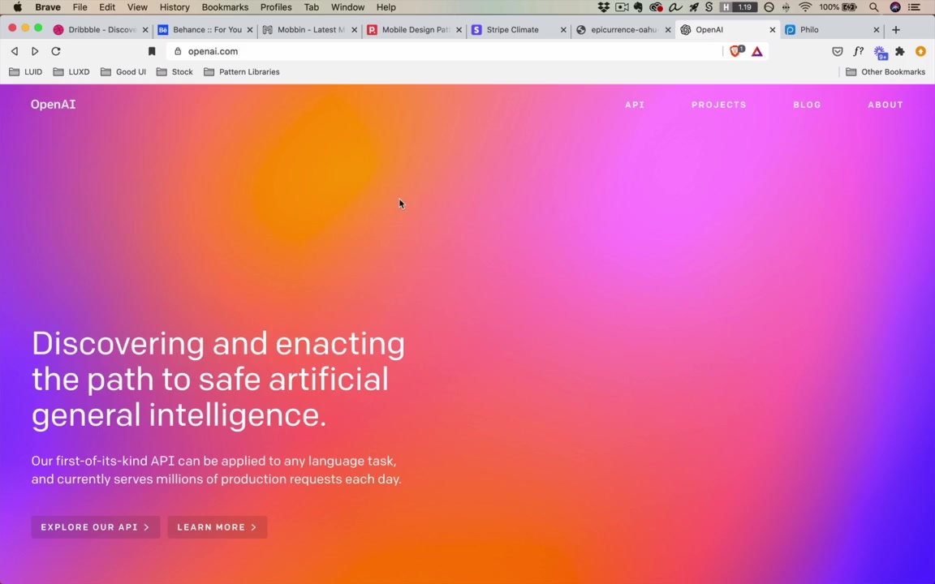Open the rocket menu bar icon
The height and width of the screenshot is (584, 935).
tap(693, 7)
